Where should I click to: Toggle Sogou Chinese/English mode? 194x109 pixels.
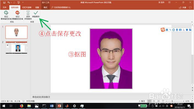pyautogui.click(x=167, y=30)
